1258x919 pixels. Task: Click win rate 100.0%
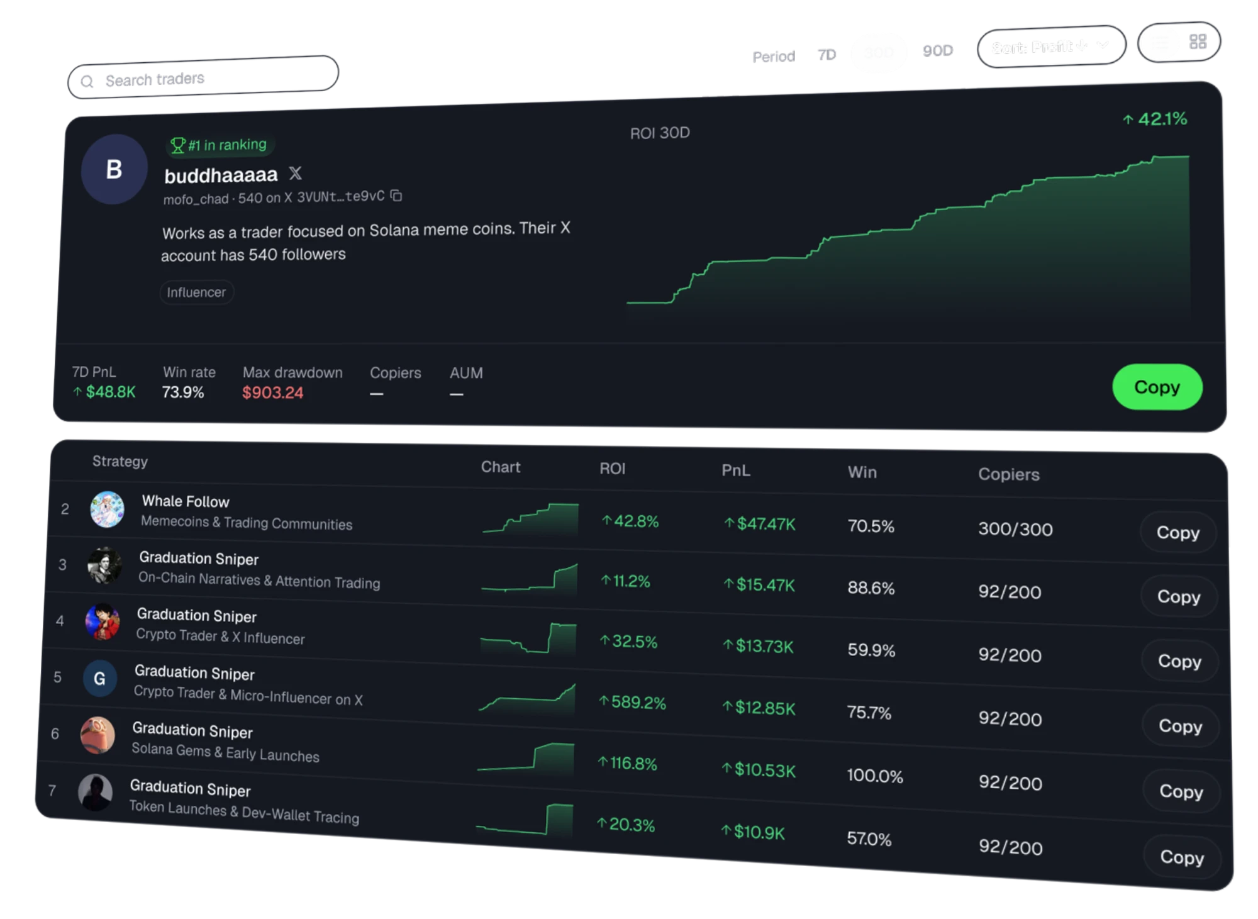[874, 776]
